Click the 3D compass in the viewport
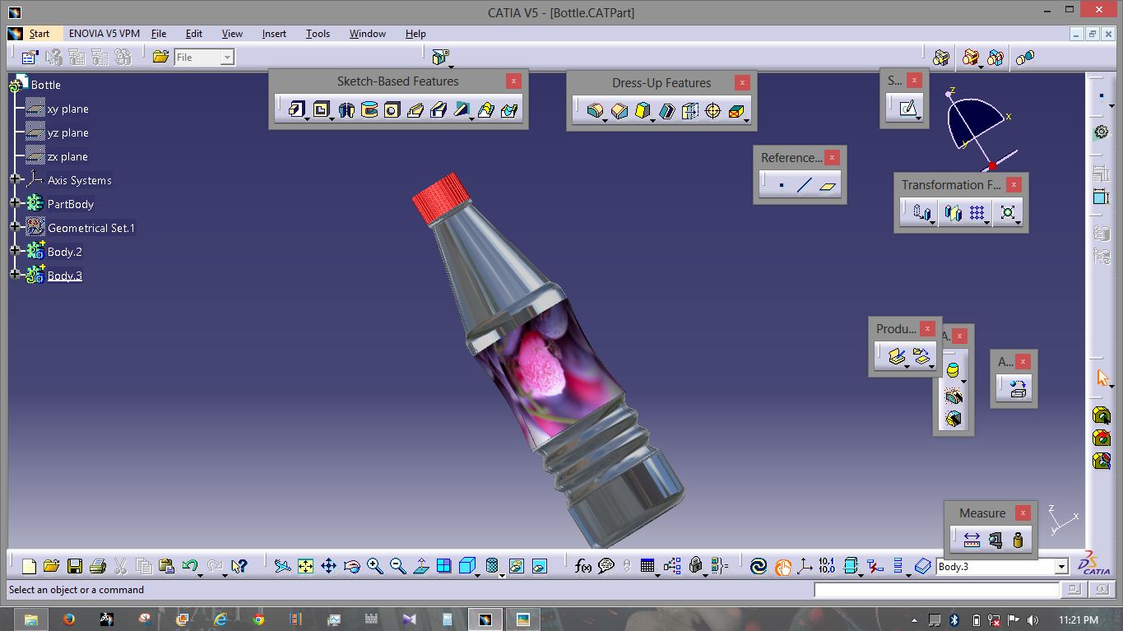 tap(979, 128)
